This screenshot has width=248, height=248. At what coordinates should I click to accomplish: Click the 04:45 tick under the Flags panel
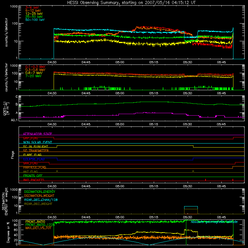86,186
